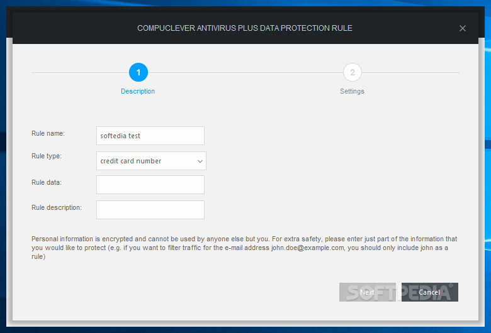Select step 1 circle in wizard

138,72
